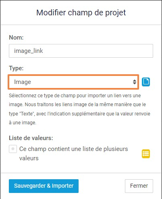Click the blue document icon beside Type
The width and height of the screenshot is (162, 199).
[146, 82]
